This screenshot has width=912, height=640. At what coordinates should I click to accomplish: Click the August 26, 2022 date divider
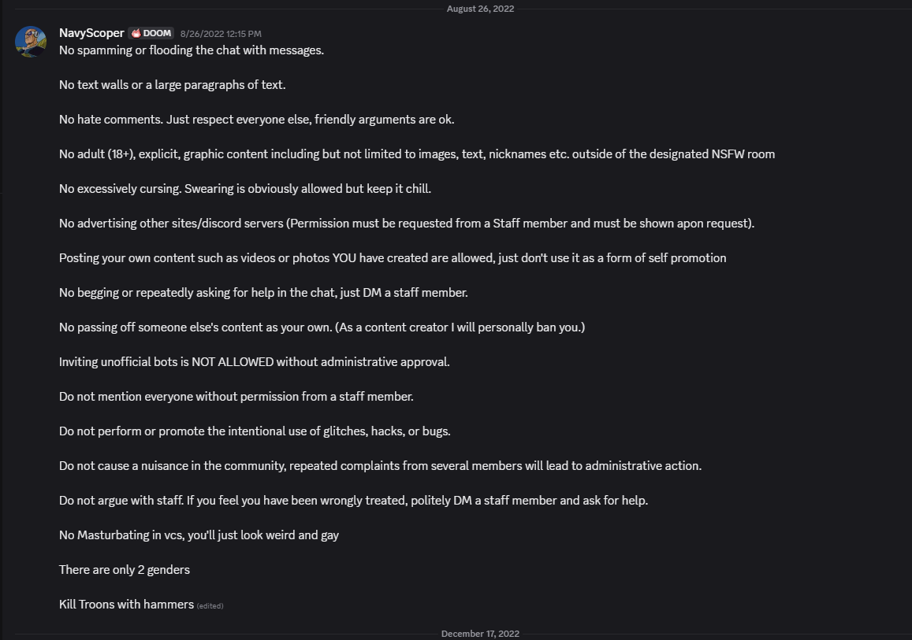[x=480, y=9]
